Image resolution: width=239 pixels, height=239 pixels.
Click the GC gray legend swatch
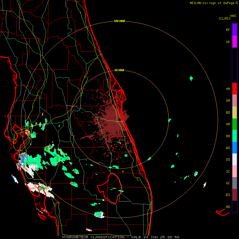coord(234,183)
